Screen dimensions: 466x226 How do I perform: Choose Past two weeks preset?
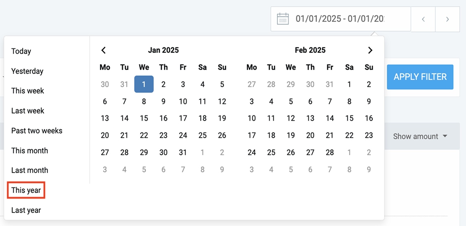point(37,131)
